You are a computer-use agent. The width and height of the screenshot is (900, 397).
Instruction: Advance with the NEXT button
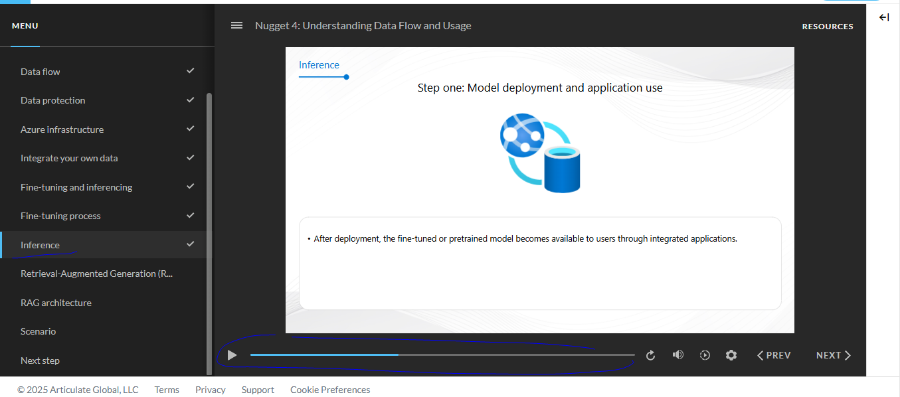834,355
